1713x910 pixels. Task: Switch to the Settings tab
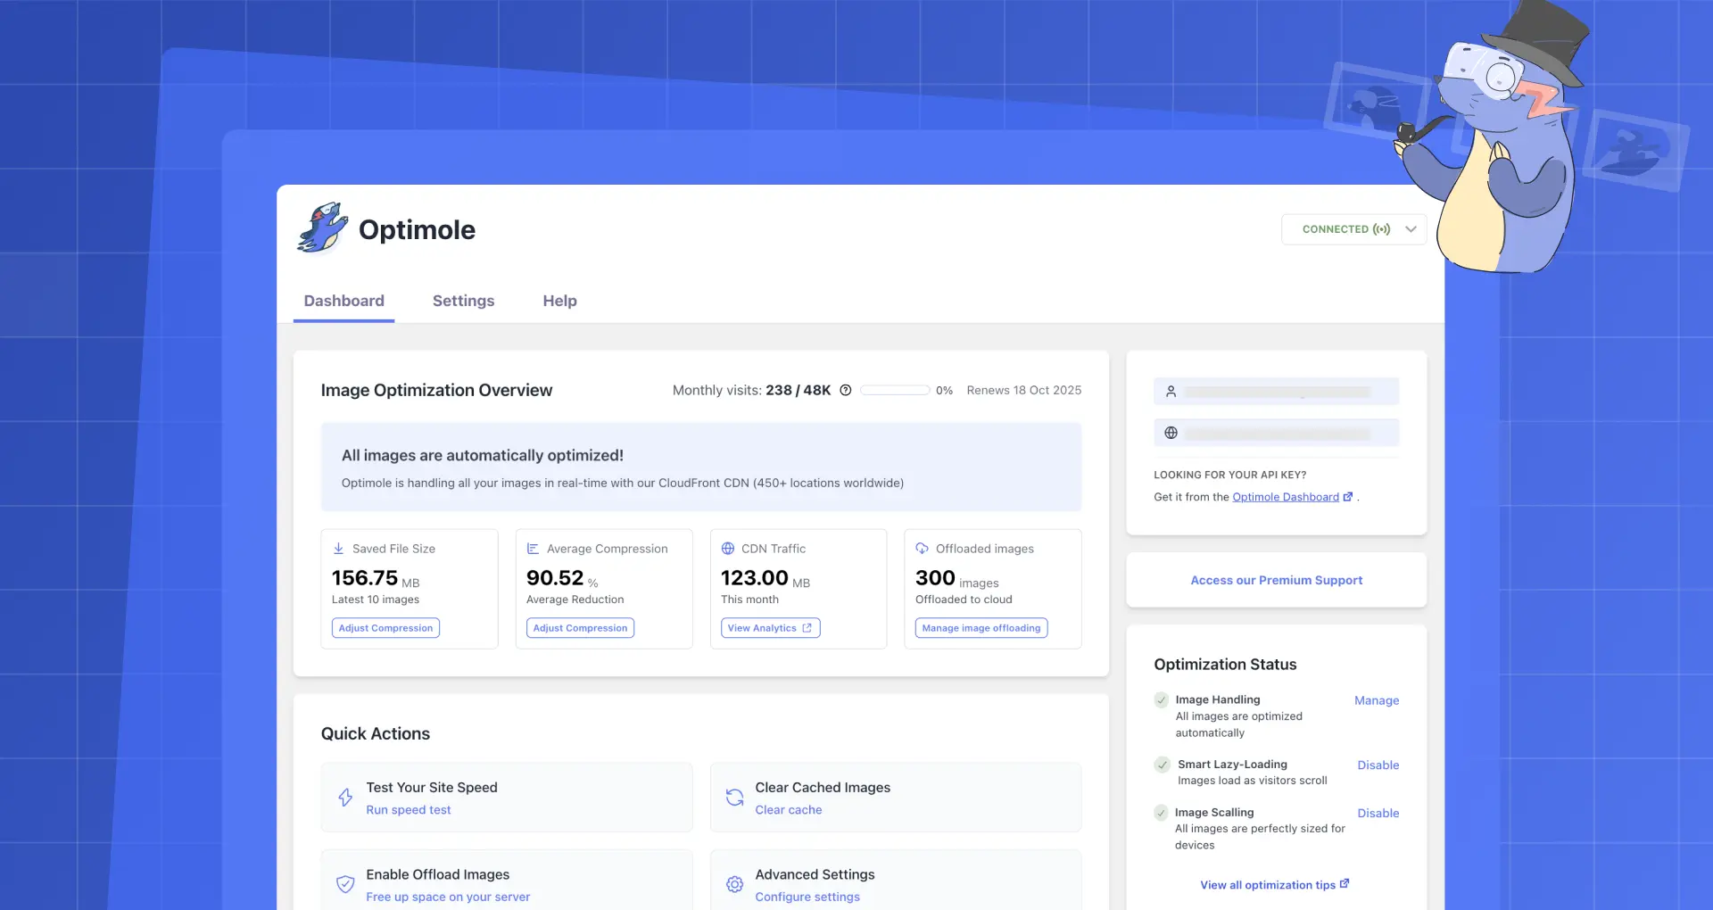[x=463, y=301]
